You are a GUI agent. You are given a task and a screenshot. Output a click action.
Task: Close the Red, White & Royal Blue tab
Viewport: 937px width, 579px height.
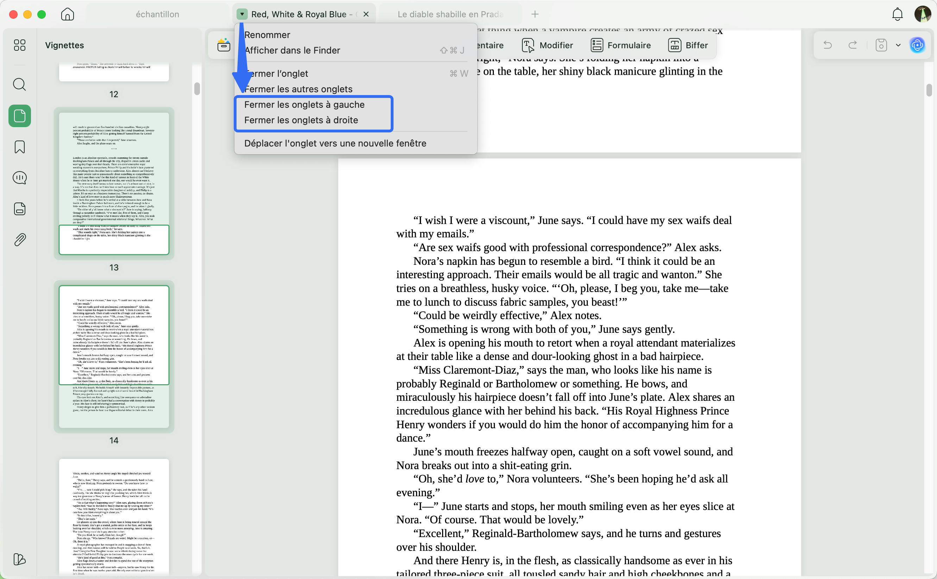(x=366, y=14)
